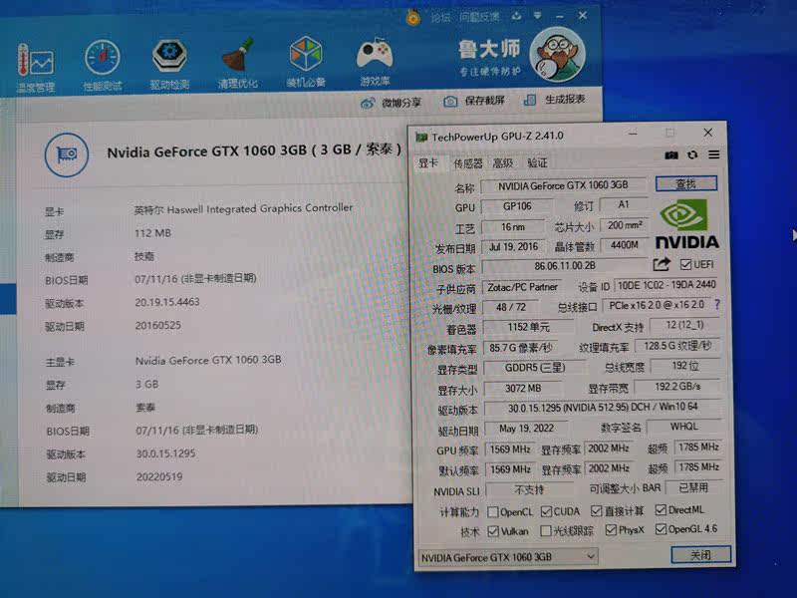Toggle the PhysX checkbox

coord(611,530)
